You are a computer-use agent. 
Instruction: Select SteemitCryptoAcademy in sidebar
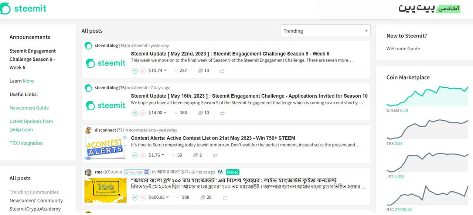35,209
